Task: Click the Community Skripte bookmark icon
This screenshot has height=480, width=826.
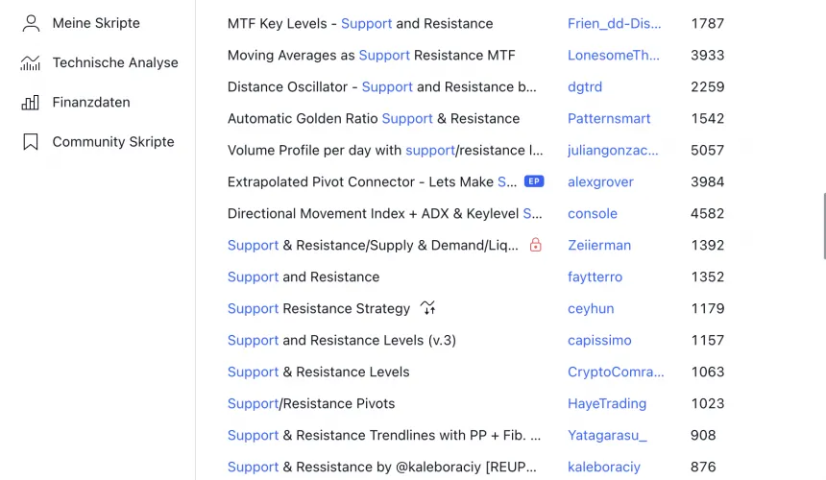Action: pyautogui.click(x=31, y=141)
